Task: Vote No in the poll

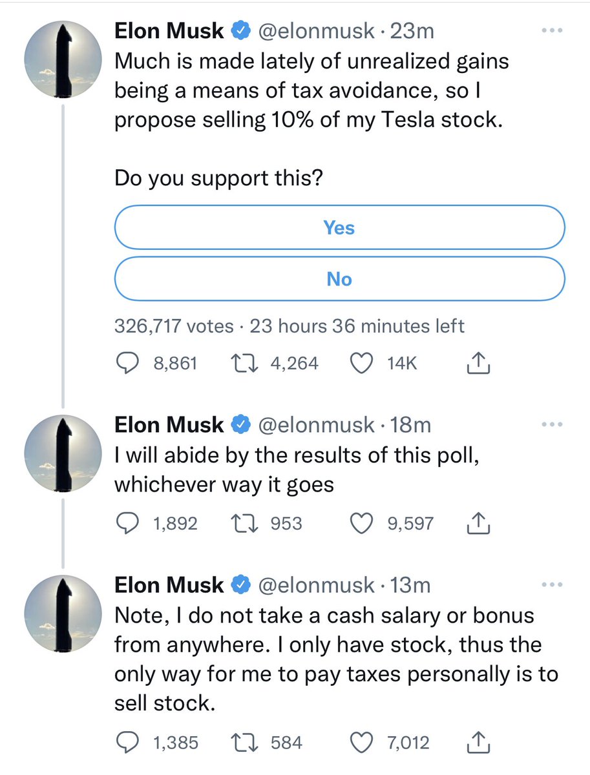Action: (x=340, y=279)
